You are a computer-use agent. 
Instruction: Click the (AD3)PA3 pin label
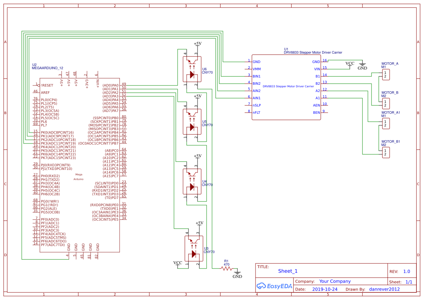click(x=110, y=96)
